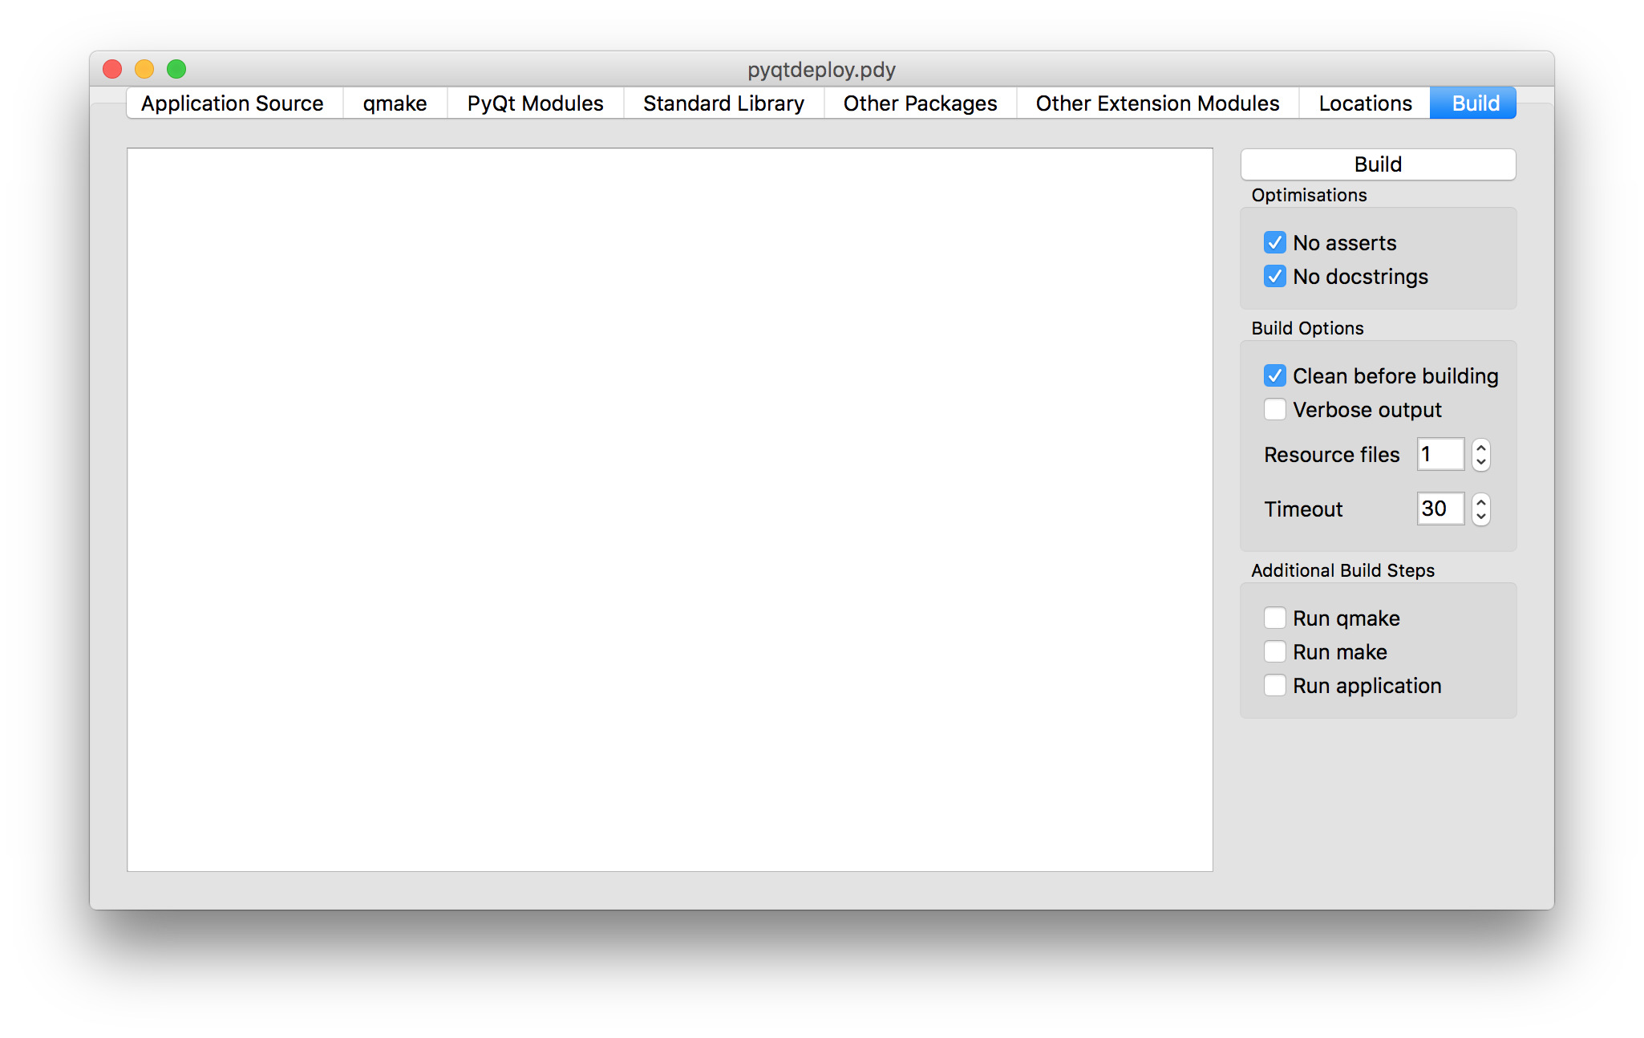Go to the Standard Library tab
Image resolution: width=1644 pixels, height=1038 pixels.
point(723,103)
